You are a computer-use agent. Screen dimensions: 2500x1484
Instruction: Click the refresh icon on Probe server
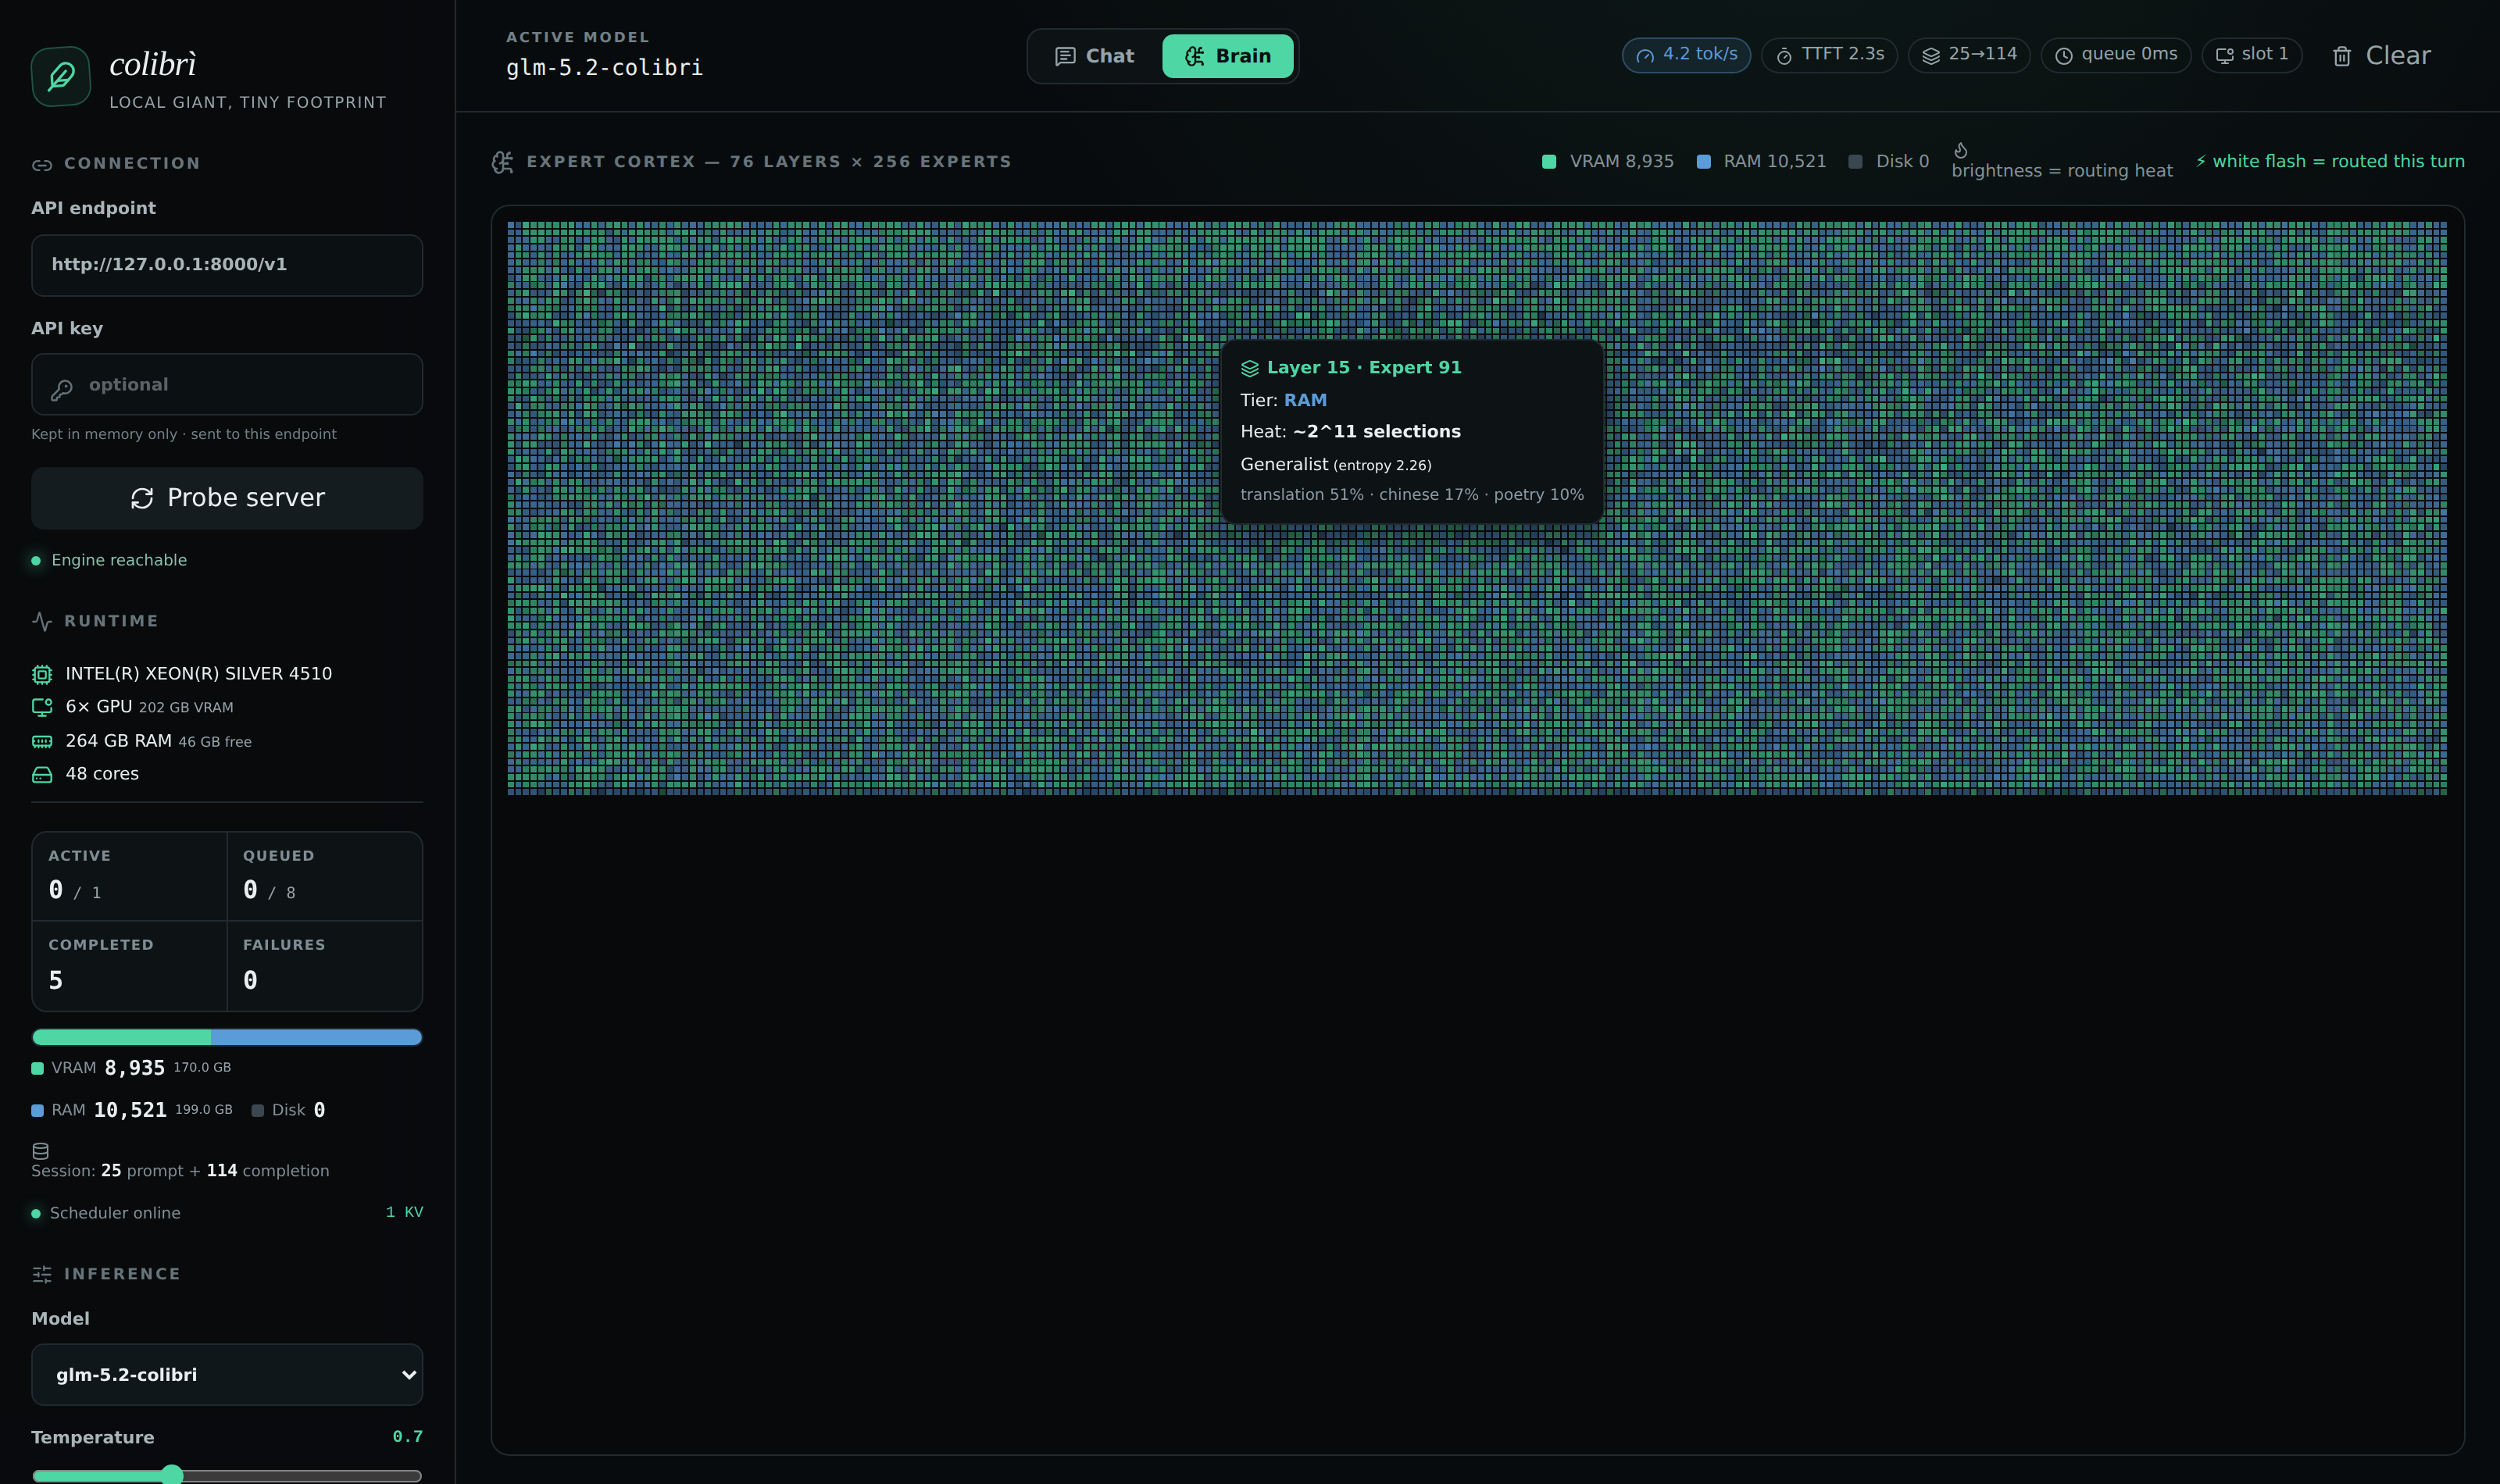pyautogui.click(x=142, y=498)
